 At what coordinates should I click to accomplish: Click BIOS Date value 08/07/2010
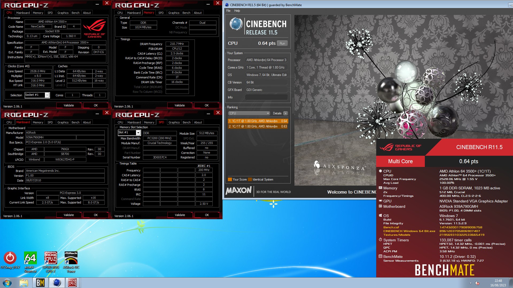[x=65, y=180]
